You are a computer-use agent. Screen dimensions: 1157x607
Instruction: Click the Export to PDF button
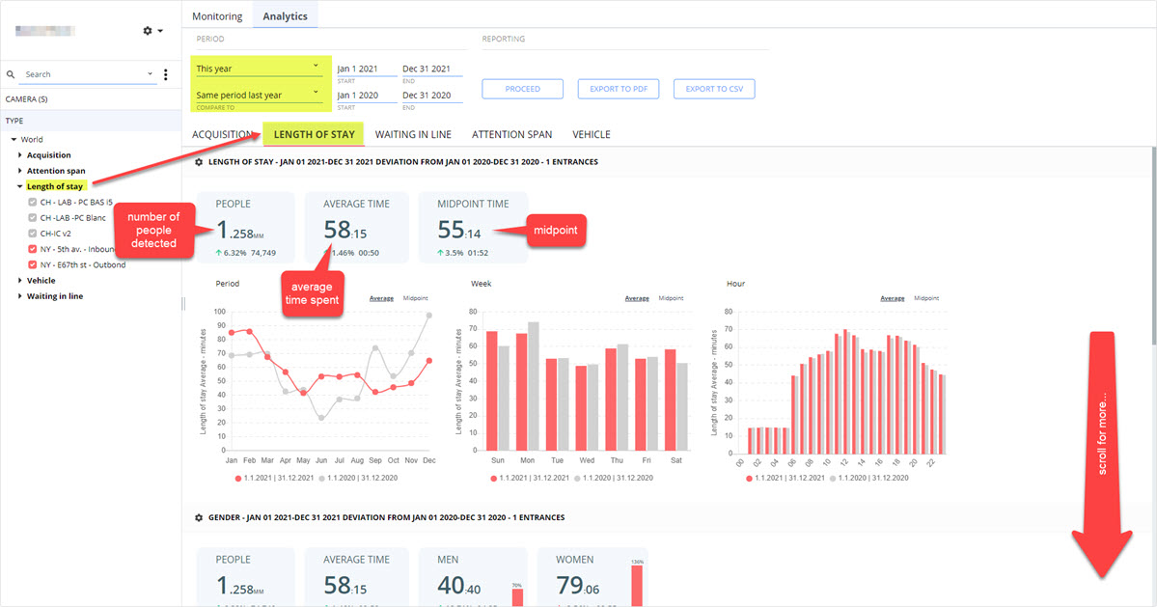tap(619, 89)
